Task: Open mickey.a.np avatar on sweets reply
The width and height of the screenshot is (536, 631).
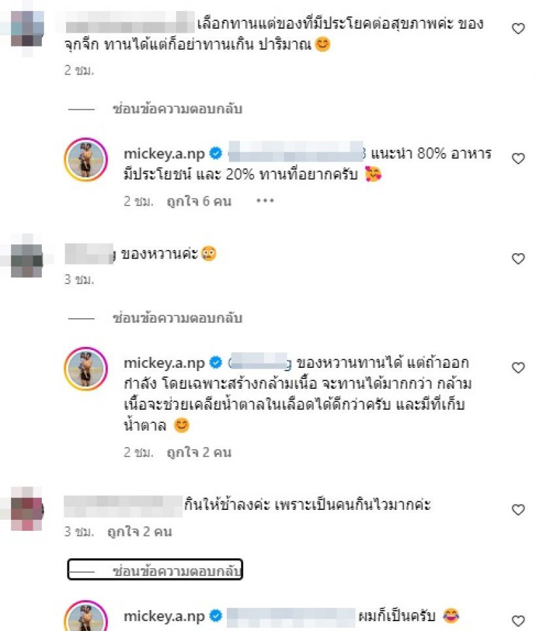Action: (86, 369)
